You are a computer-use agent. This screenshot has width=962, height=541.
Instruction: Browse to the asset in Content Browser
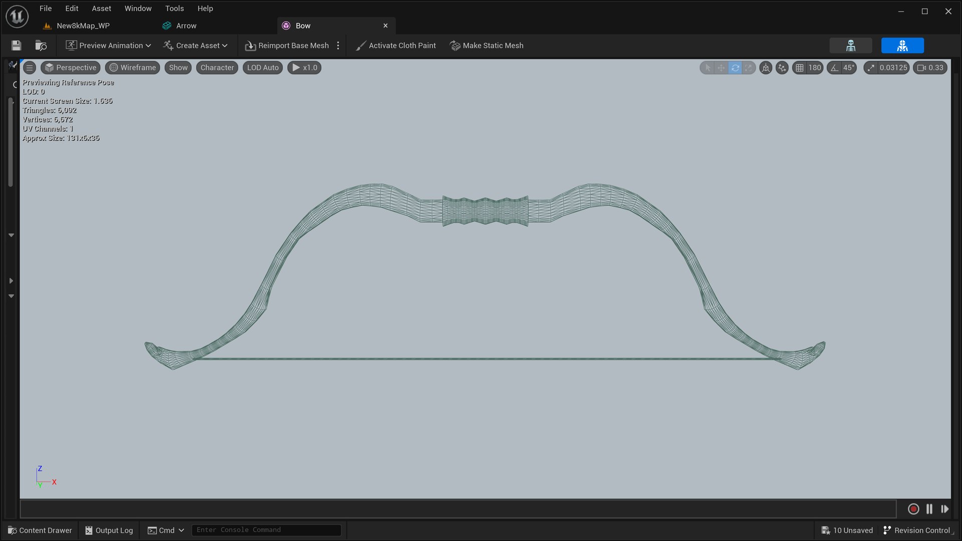click(x=41, y=46)
